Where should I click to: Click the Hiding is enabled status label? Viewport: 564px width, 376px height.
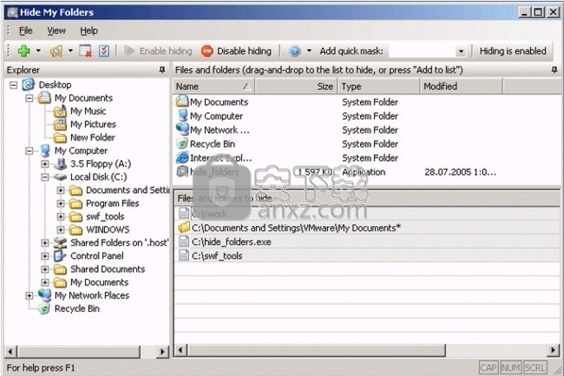[513, 51]
